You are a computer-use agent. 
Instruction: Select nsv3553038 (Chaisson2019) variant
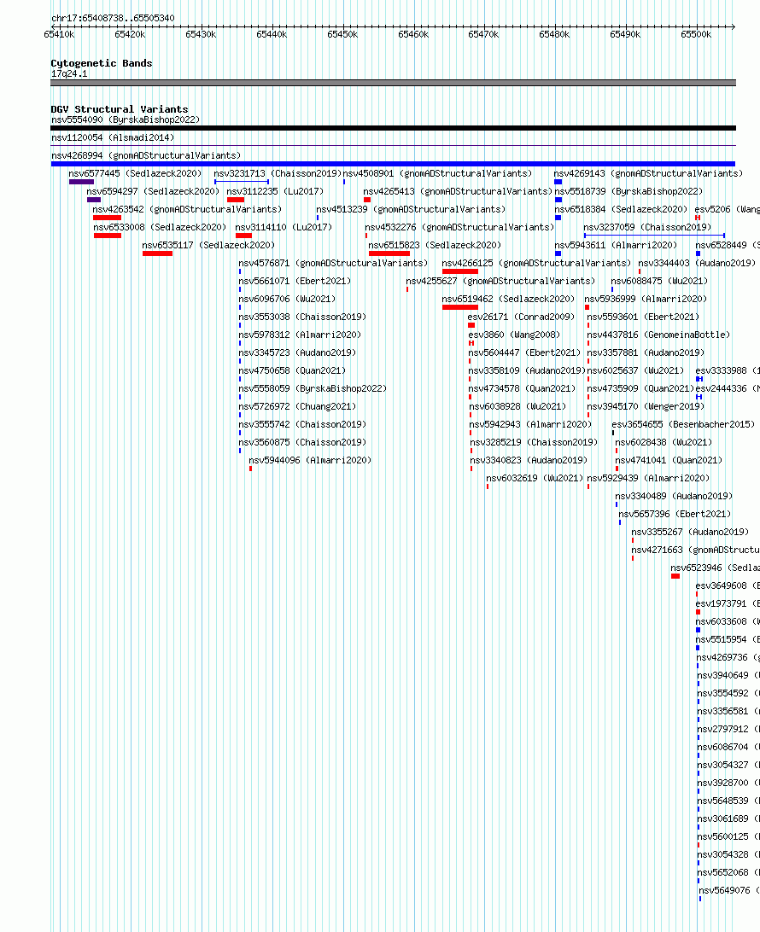click(302, 317)
